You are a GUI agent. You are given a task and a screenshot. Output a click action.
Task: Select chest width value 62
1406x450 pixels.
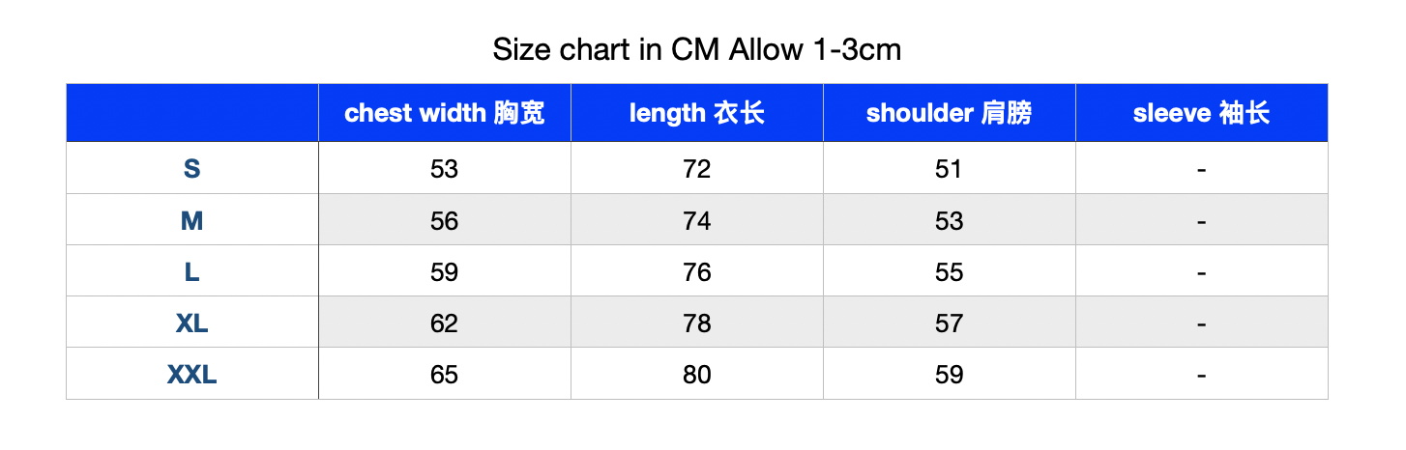(x=445, y=323)
